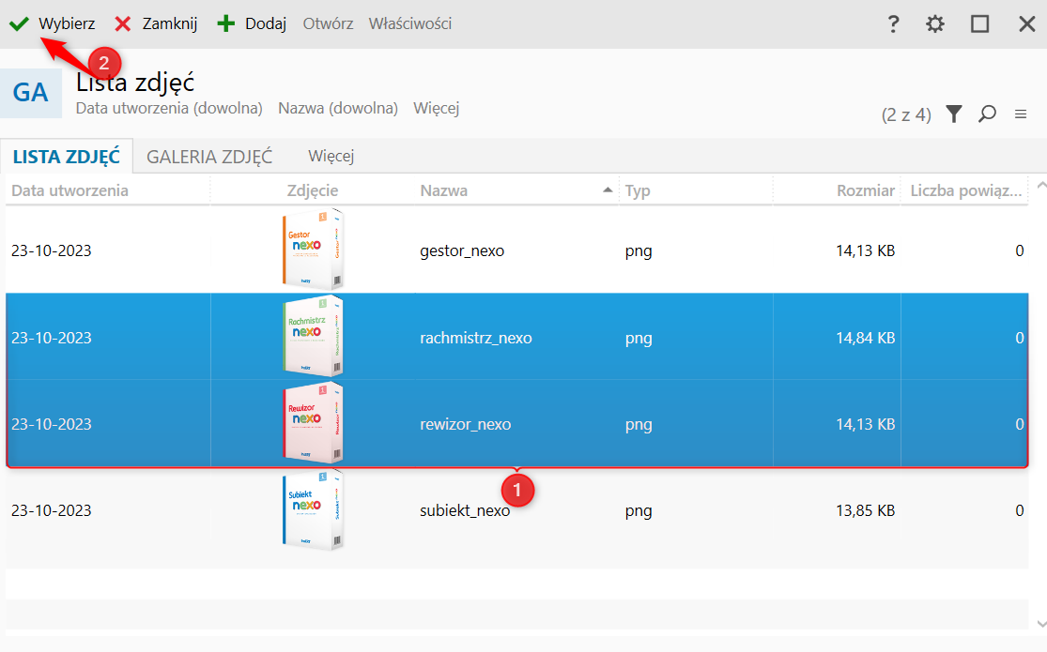1047x652 pixels.
Task: Click the magnifier search icon
Action: point(988,114)
